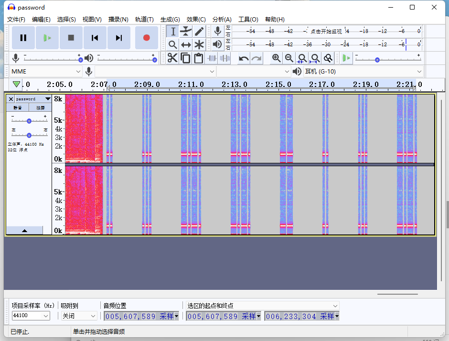Select the Multi-Tool asterisk icon
Screen dimensions: 449x341
[199, 45]
